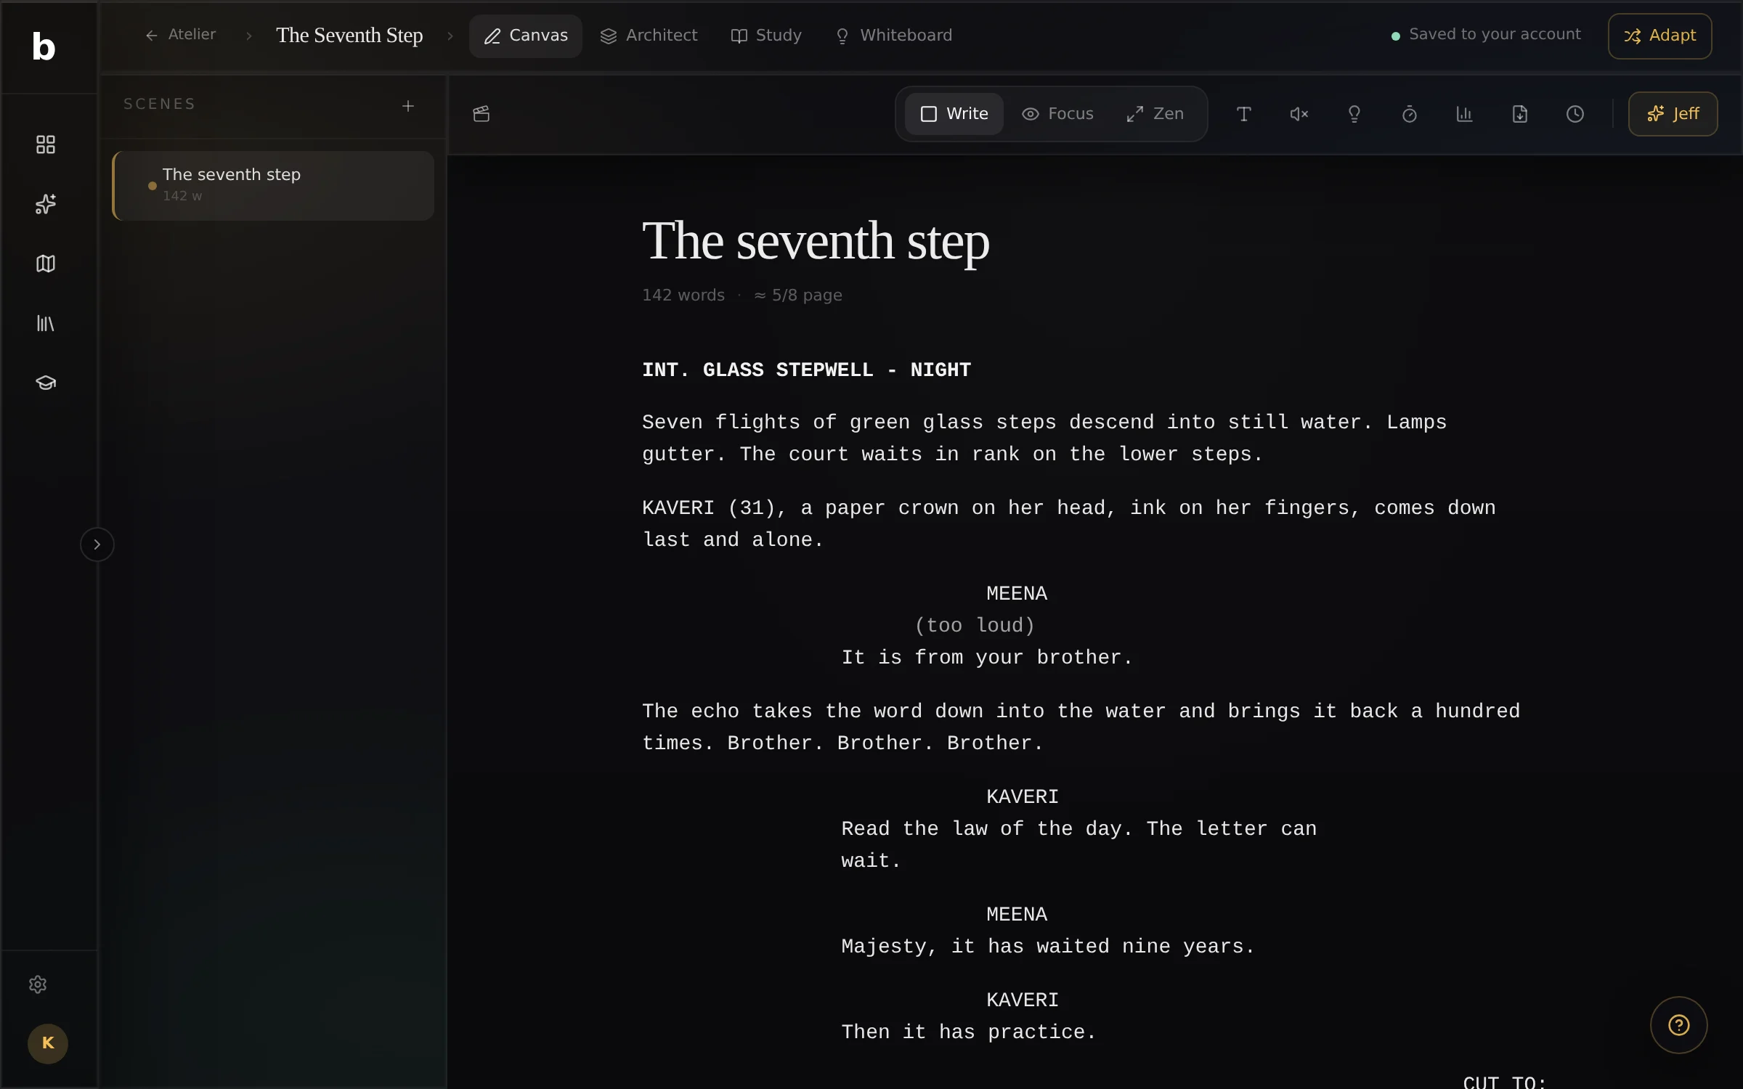
Task: Open the map icon in left sidebar
Action: [46, 264]
